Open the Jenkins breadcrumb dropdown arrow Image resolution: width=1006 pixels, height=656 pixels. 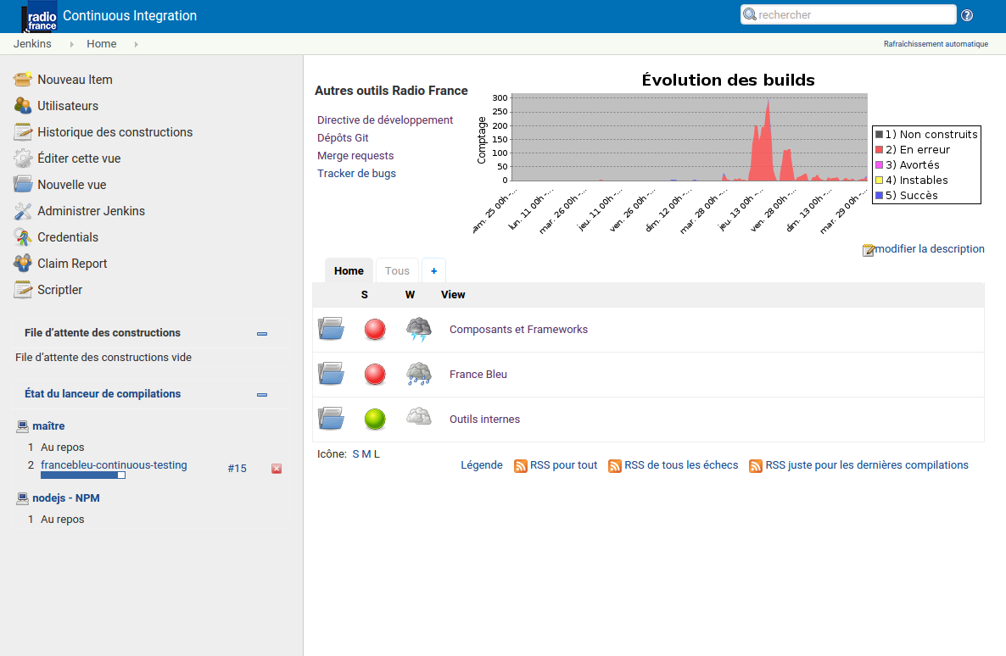coord(71,44)
